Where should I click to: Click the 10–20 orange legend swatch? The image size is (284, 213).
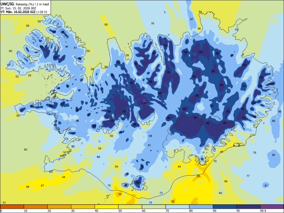pyautogui.click(x=36, y=207)
